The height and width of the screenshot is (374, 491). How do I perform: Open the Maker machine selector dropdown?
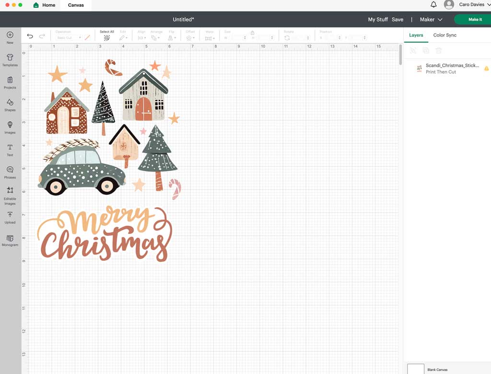[x=431, y=20]
